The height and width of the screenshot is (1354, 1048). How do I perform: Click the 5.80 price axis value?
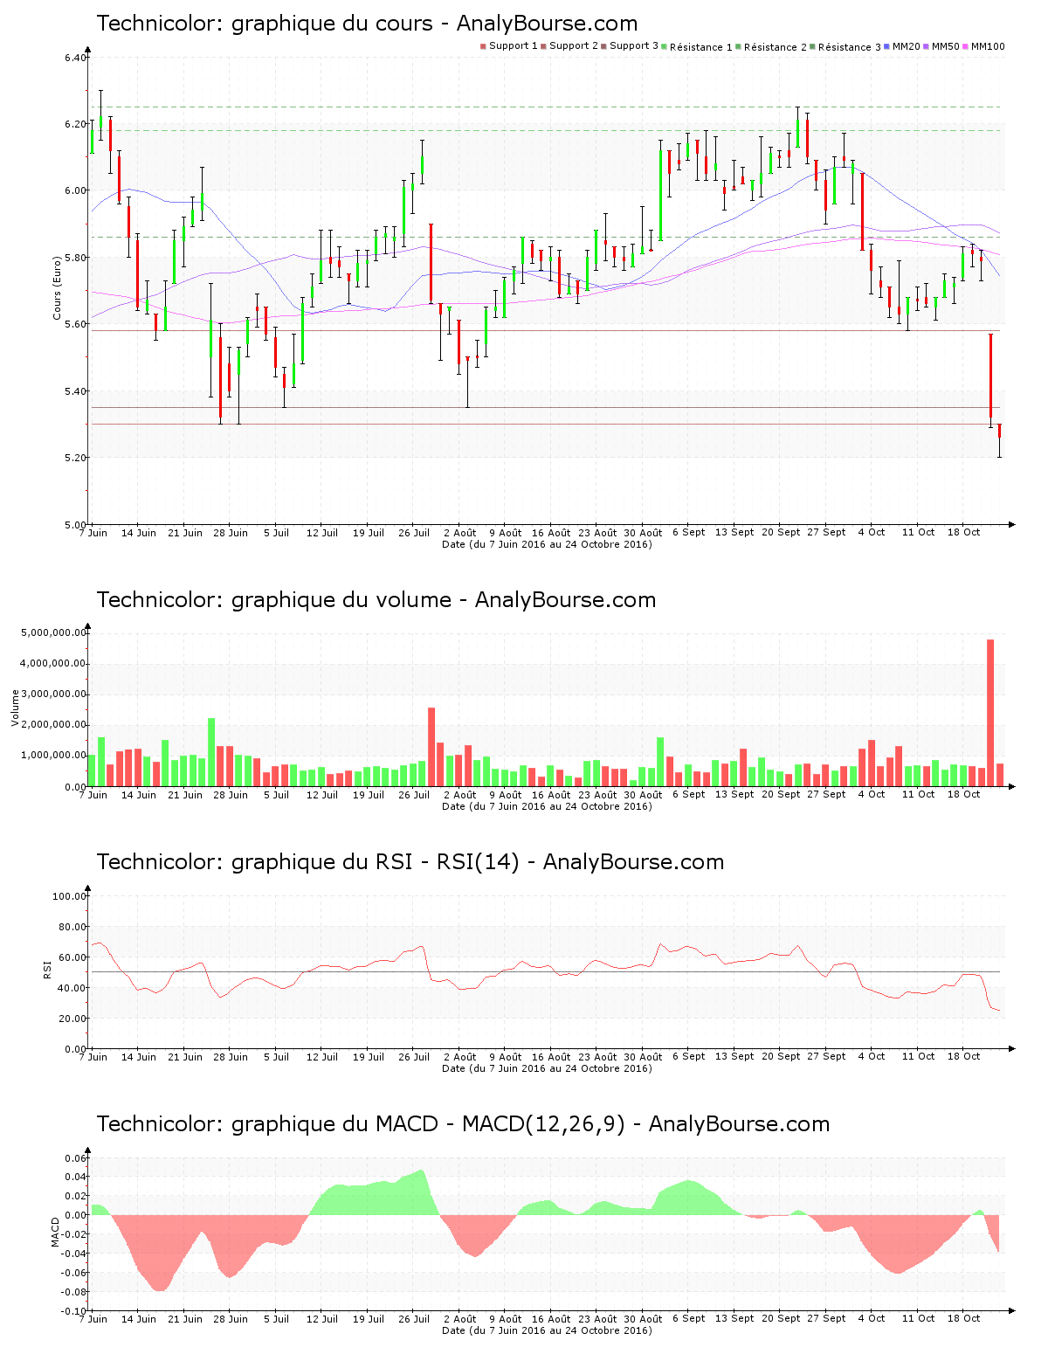click(75, 259)
